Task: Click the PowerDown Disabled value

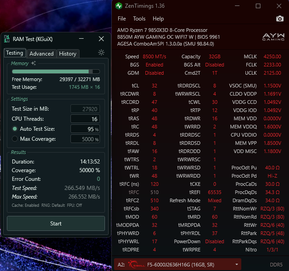Action: tap(214, 241)
